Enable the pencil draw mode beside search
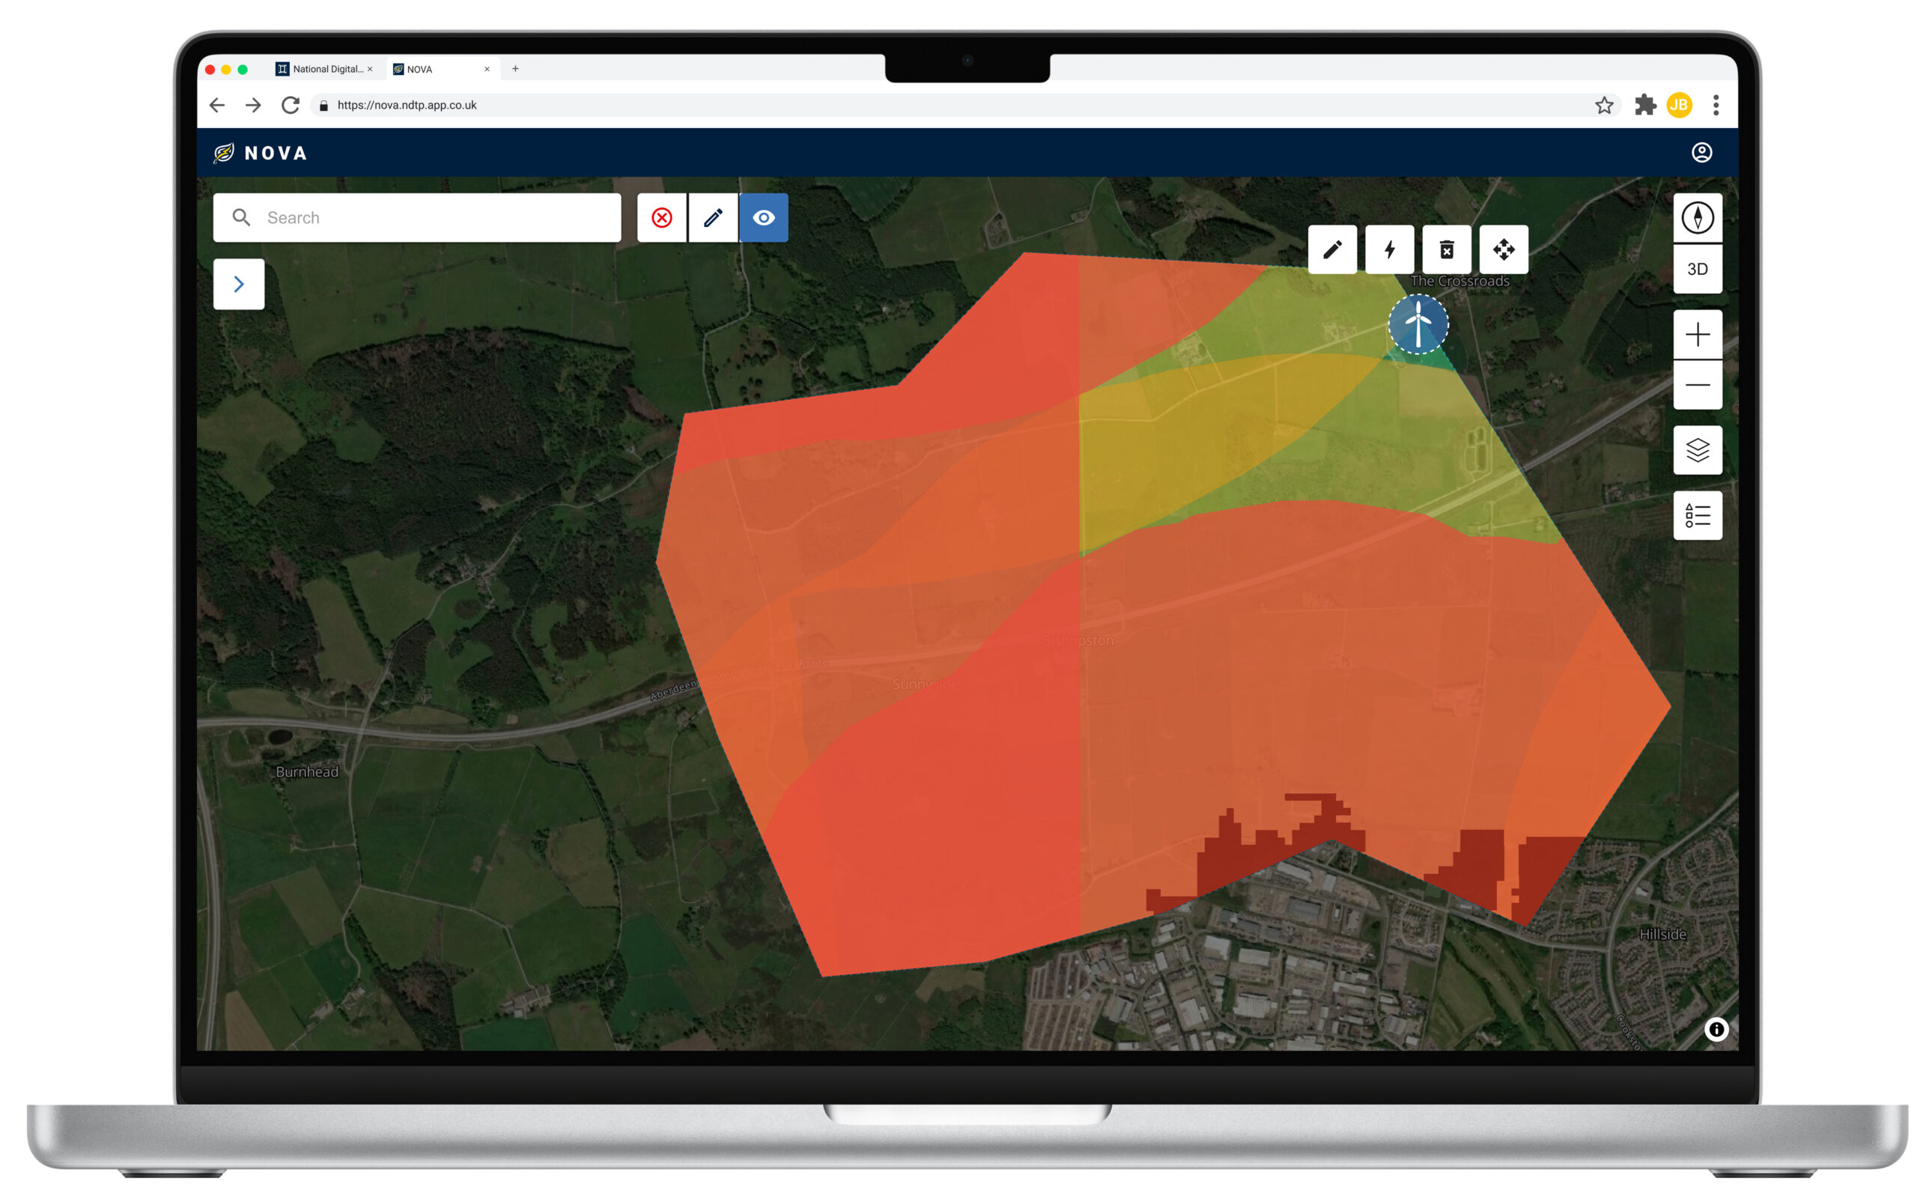 [x=712, y=217]
